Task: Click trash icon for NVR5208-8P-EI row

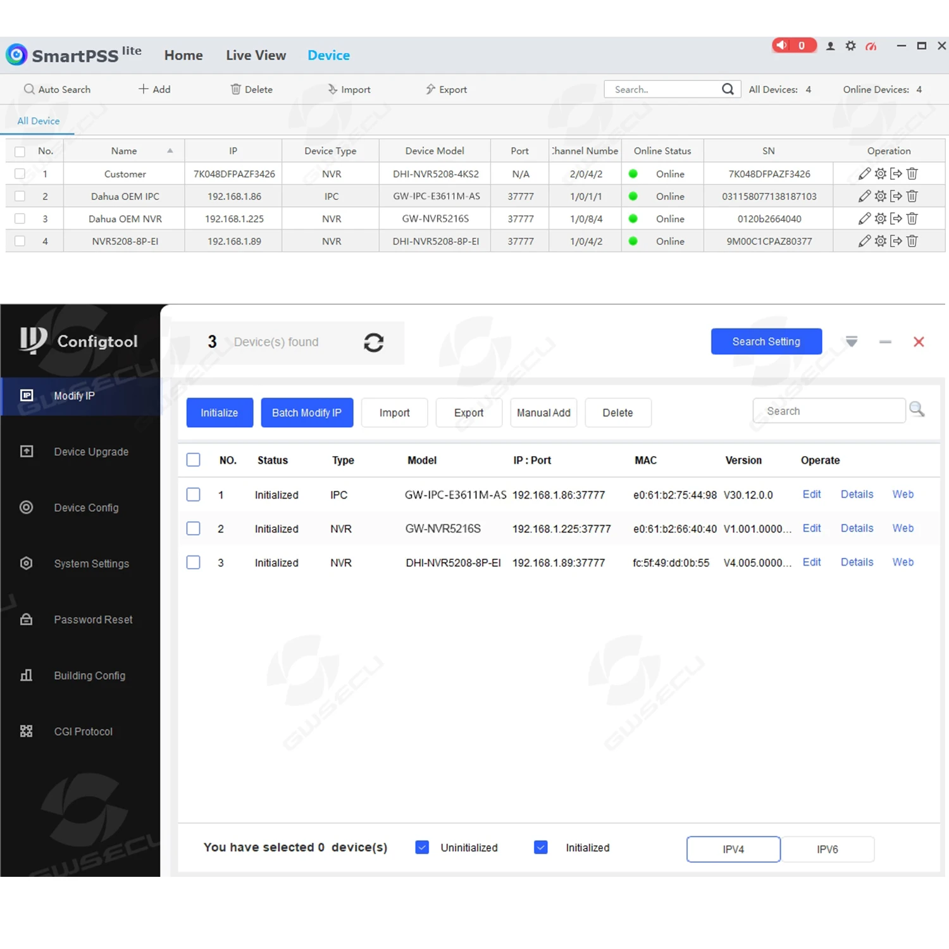Action: (x=912, y=241)
